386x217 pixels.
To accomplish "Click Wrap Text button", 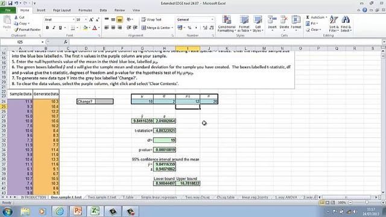I will click(151, 19).
